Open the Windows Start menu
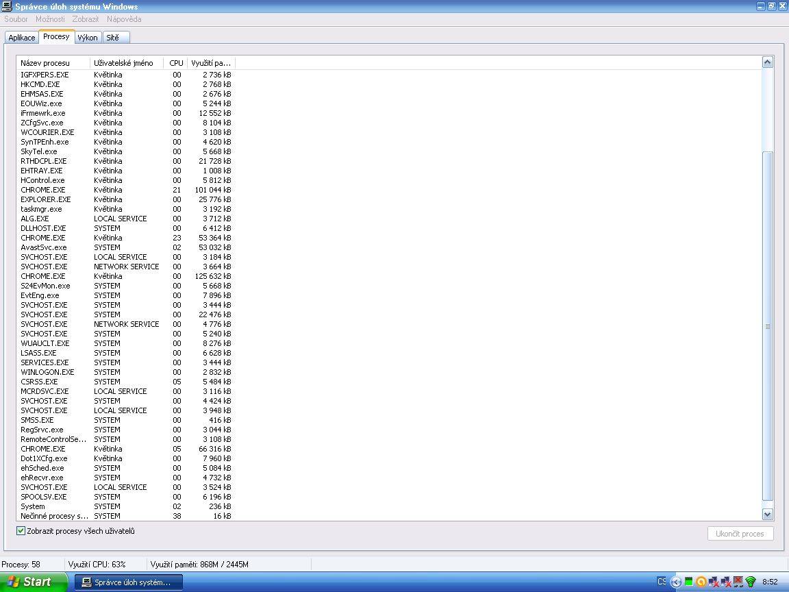The image size is (789, 592). point(33,582)
